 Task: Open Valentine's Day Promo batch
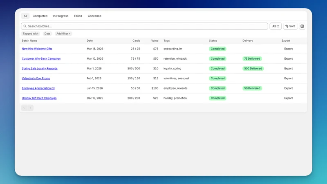(x=36, y=79)
